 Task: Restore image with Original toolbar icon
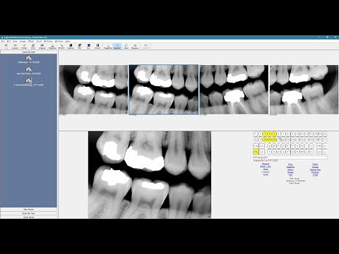(x=42, y=47)
